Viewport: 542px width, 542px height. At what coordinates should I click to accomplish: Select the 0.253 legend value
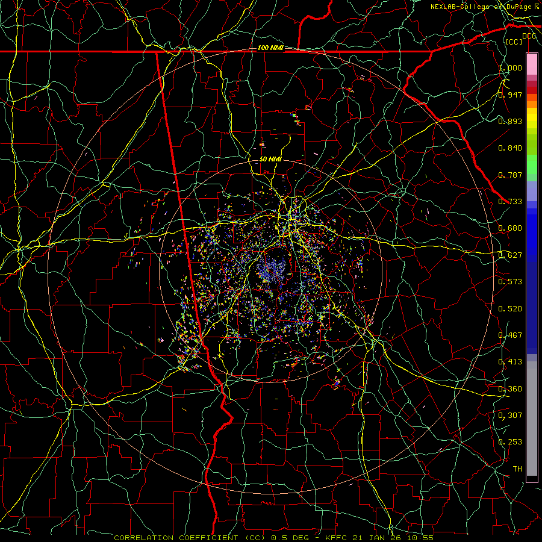coord(510,442)
